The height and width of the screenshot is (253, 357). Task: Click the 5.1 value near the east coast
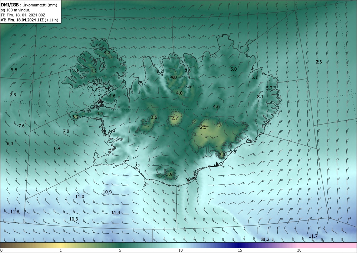coord(255,77)
